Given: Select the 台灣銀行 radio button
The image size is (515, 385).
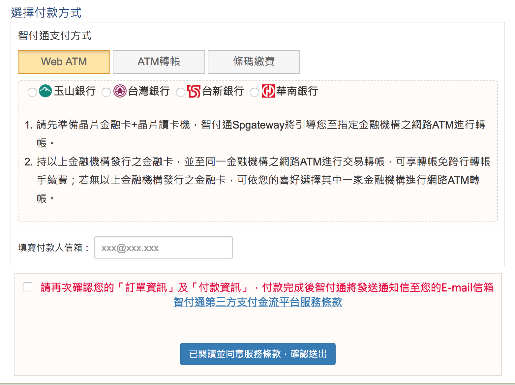Looking at the screenshot, I should 106,92.
